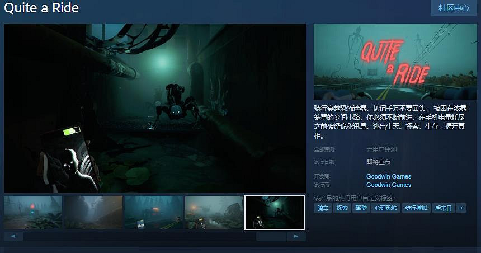Click the right arrow of thumbnail strip
This screenshot has width=481, height=253.
point(296,236)
